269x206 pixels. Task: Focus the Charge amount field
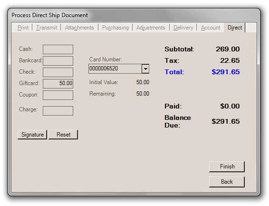58,111
